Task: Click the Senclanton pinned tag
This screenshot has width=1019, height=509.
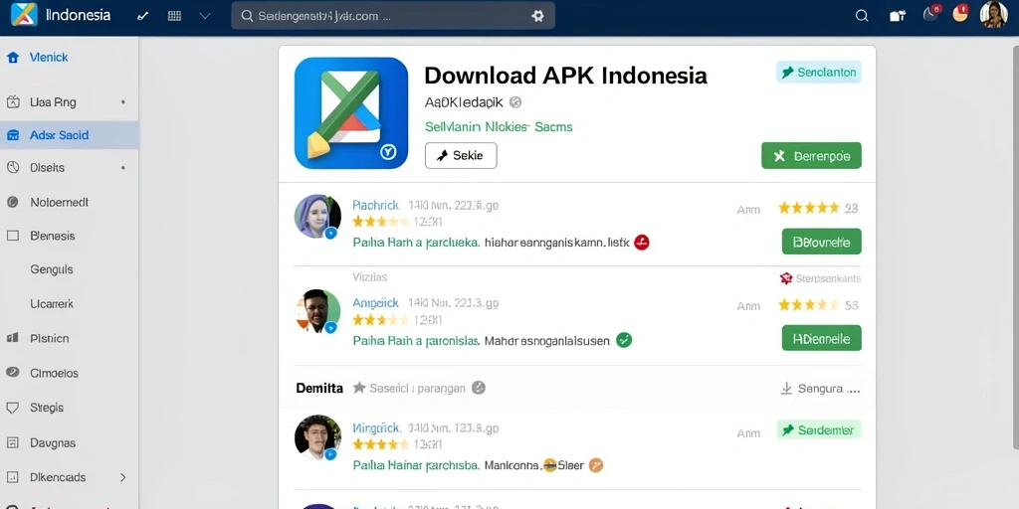Action: pos(819,72)
